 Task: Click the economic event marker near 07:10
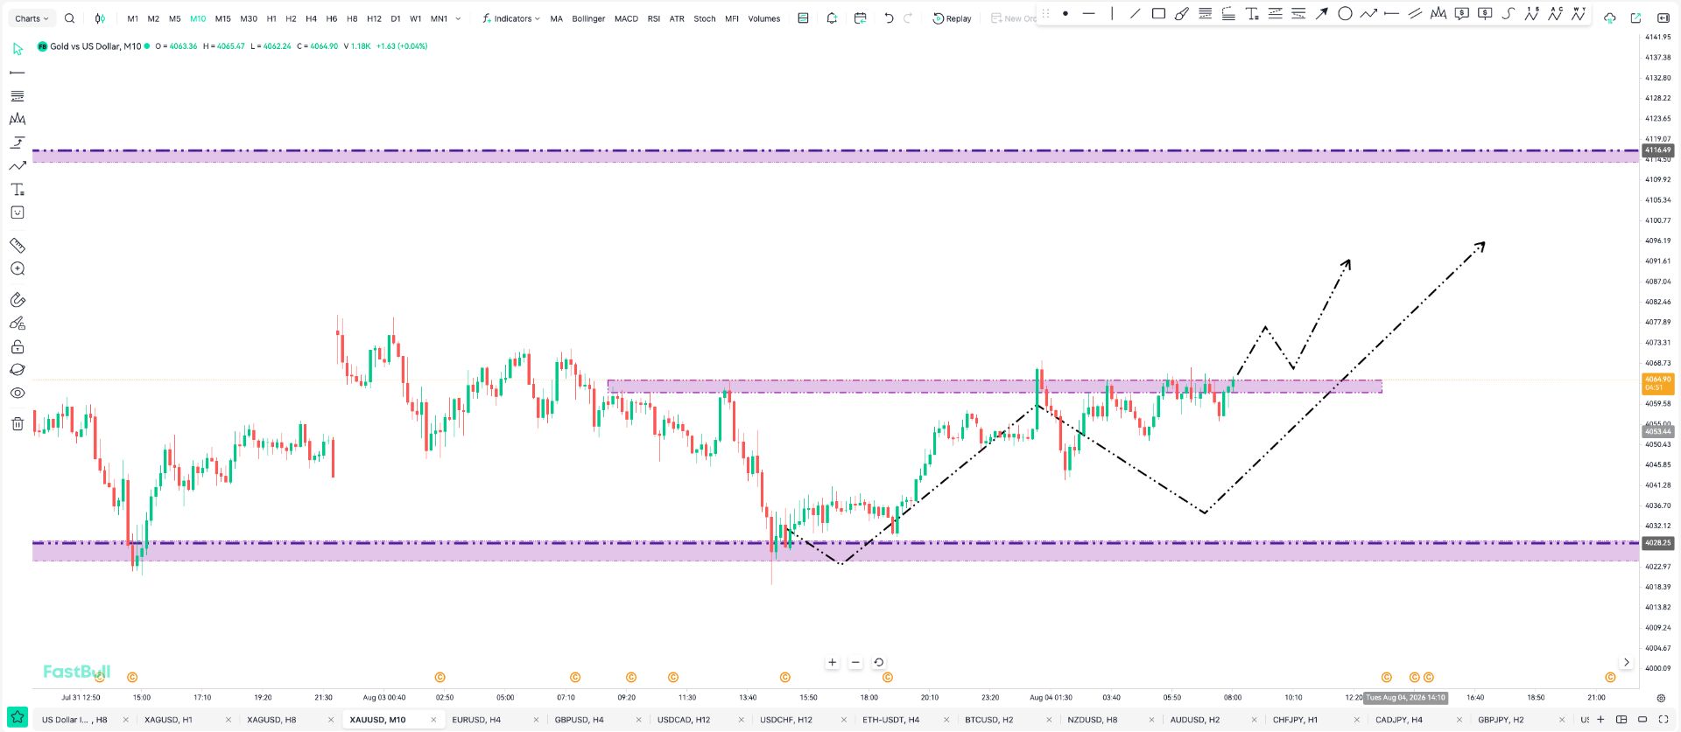(x=575, y=678)
